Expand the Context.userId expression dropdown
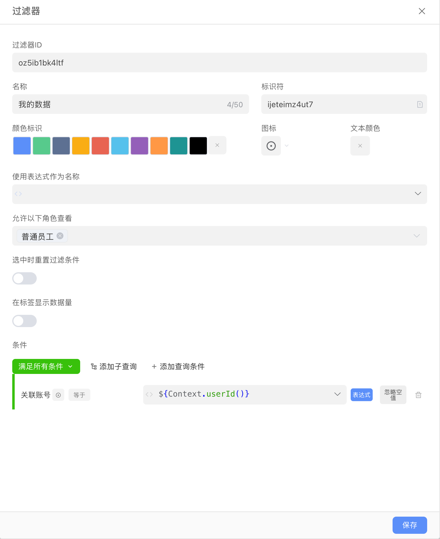440x539 pixels. coord(337,394)
